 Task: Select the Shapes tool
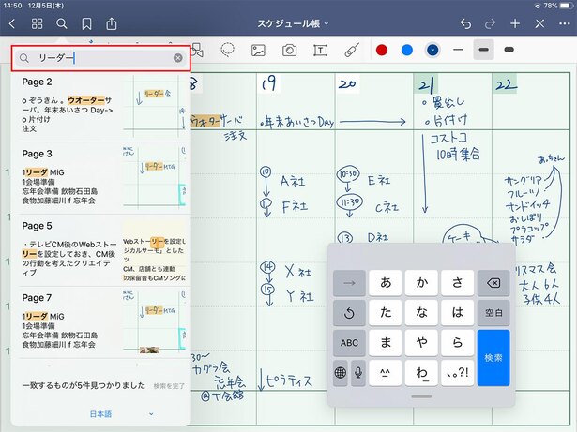click(198, 51)
